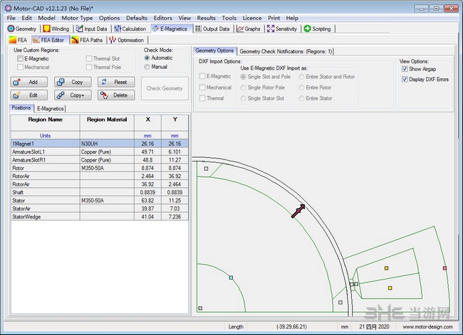This screenshot has height=335, width=463.
Task: Open the Scripting tab icon
Action: (x=308, y=28)
